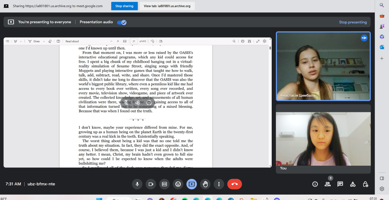Toggle the Raise hand button

pos(205,184)
